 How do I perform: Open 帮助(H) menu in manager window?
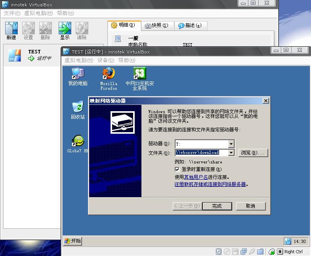click(x=65, y=13)
